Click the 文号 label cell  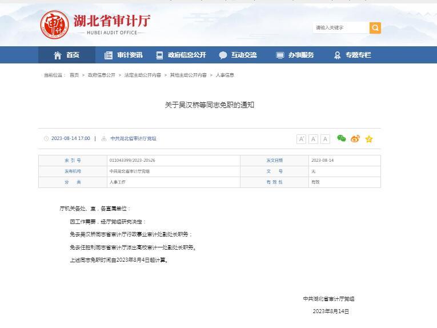(275, 171)
